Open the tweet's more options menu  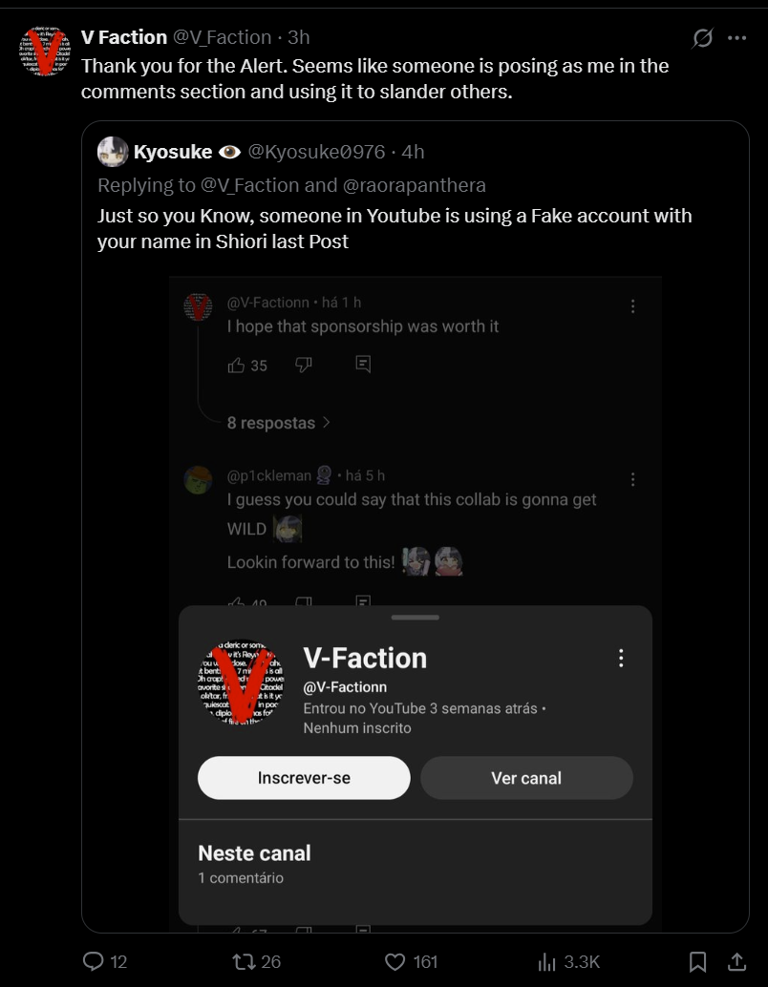coord(736,38)
